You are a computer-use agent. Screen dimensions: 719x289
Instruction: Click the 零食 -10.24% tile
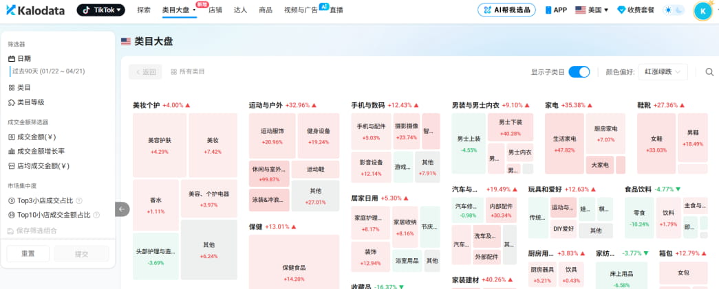pyautogui.click(x=639, y=218)
